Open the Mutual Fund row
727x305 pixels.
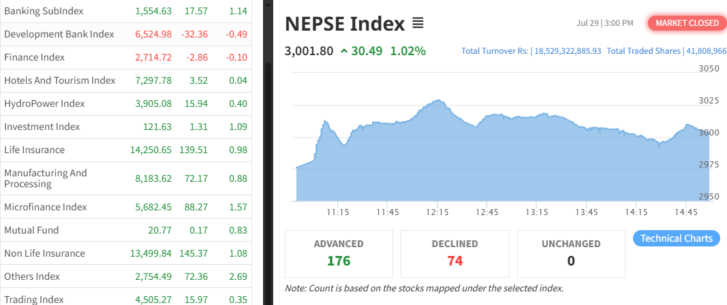[125, 230]
